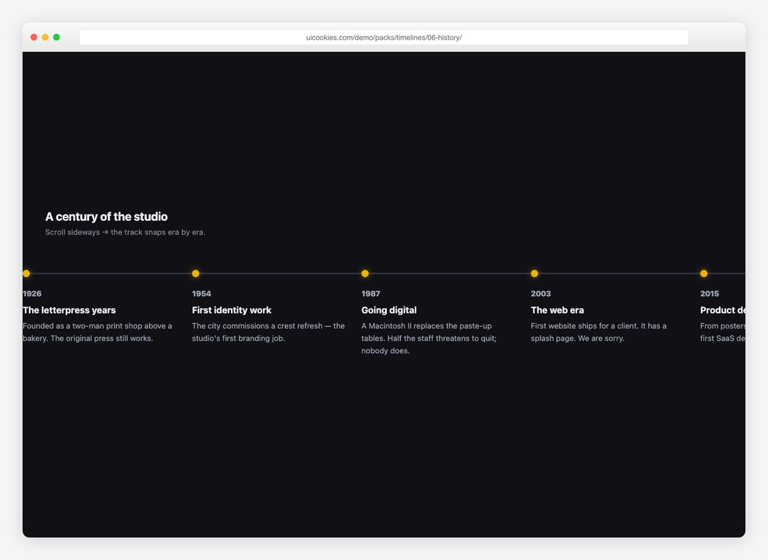This screenshot has width=768, height=560.
Task: Click the year label 1987
Action: (371, 294)
